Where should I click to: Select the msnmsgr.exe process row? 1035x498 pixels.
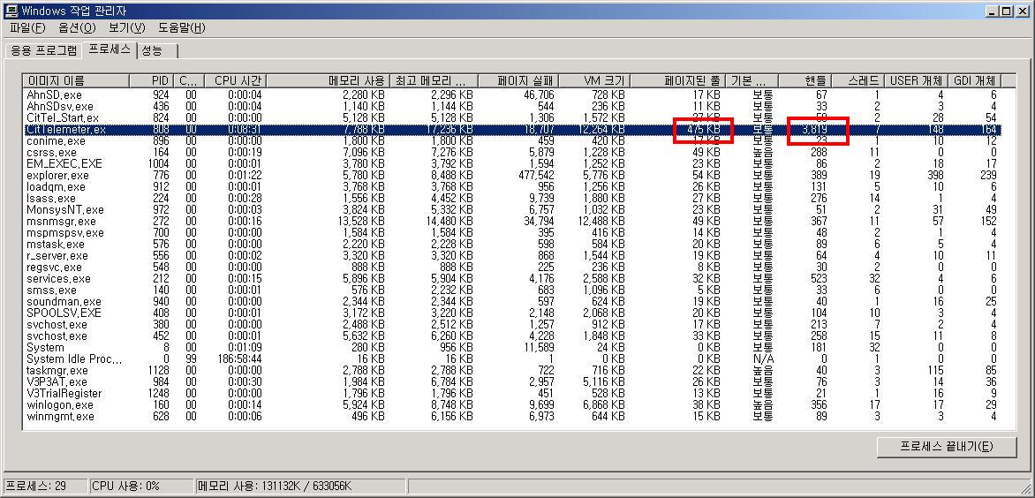[x=57, y=222]
